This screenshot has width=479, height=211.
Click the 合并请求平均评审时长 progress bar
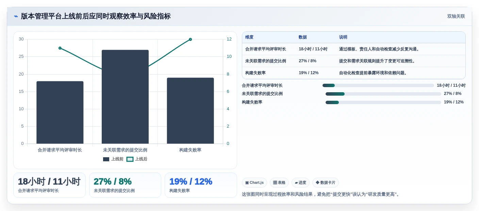click(x=378, y=85)
